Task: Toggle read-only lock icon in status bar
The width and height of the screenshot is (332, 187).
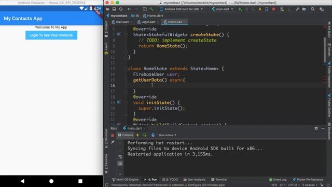Action: click(x=322, y=185)
